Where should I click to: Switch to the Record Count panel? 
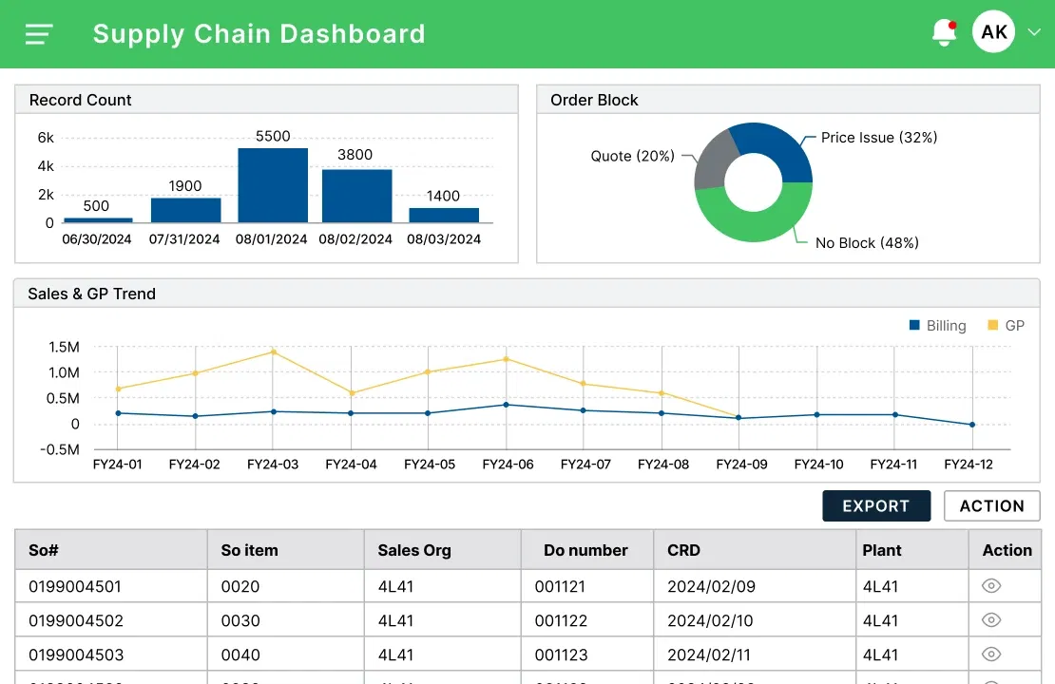point(79,99)
